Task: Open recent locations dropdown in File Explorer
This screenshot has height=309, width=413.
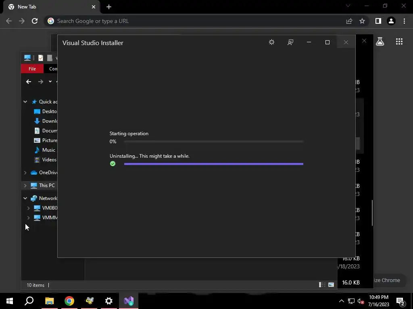Action: pyautogui.click(x=50, y=82)
